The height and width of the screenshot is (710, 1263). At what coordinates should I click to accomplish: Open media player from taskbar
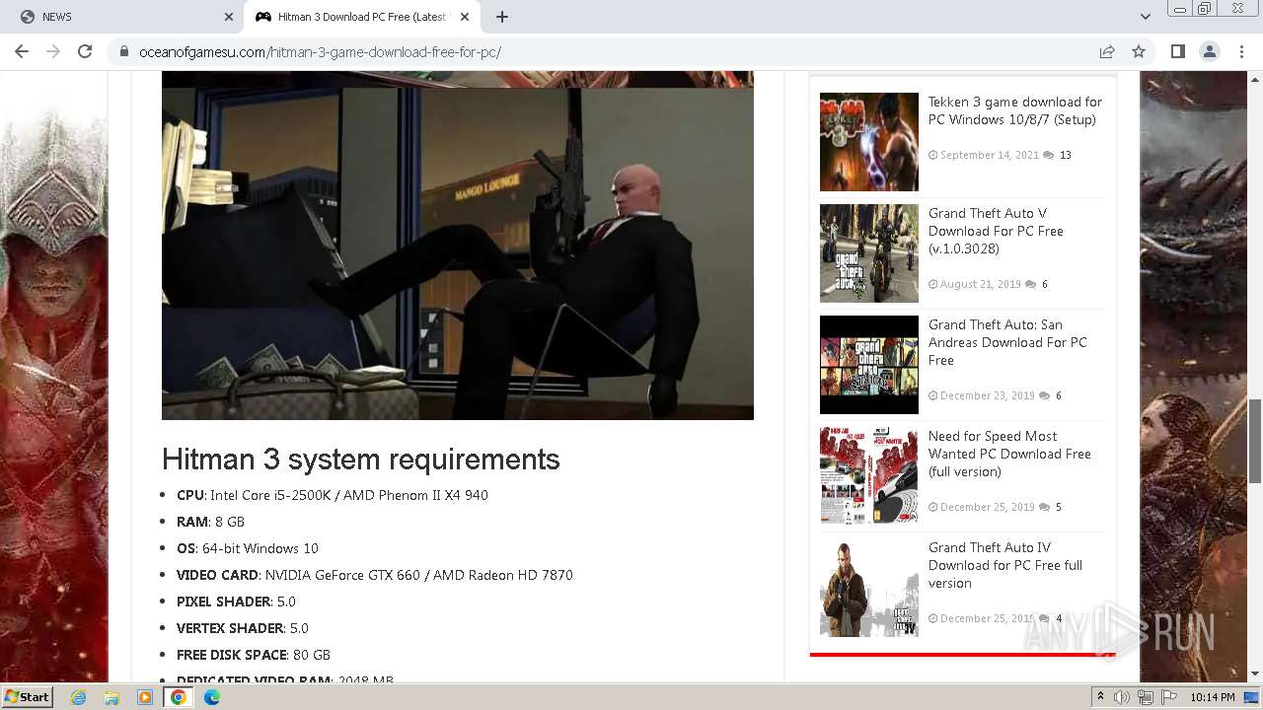click(x=145, y=697)
